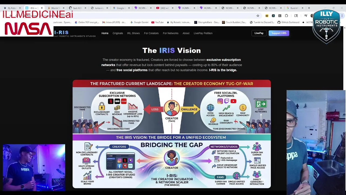Open the dark A extension icon
Image resolution: width=346 pixels, height=195 pixels.
click(x=273, y=16)
